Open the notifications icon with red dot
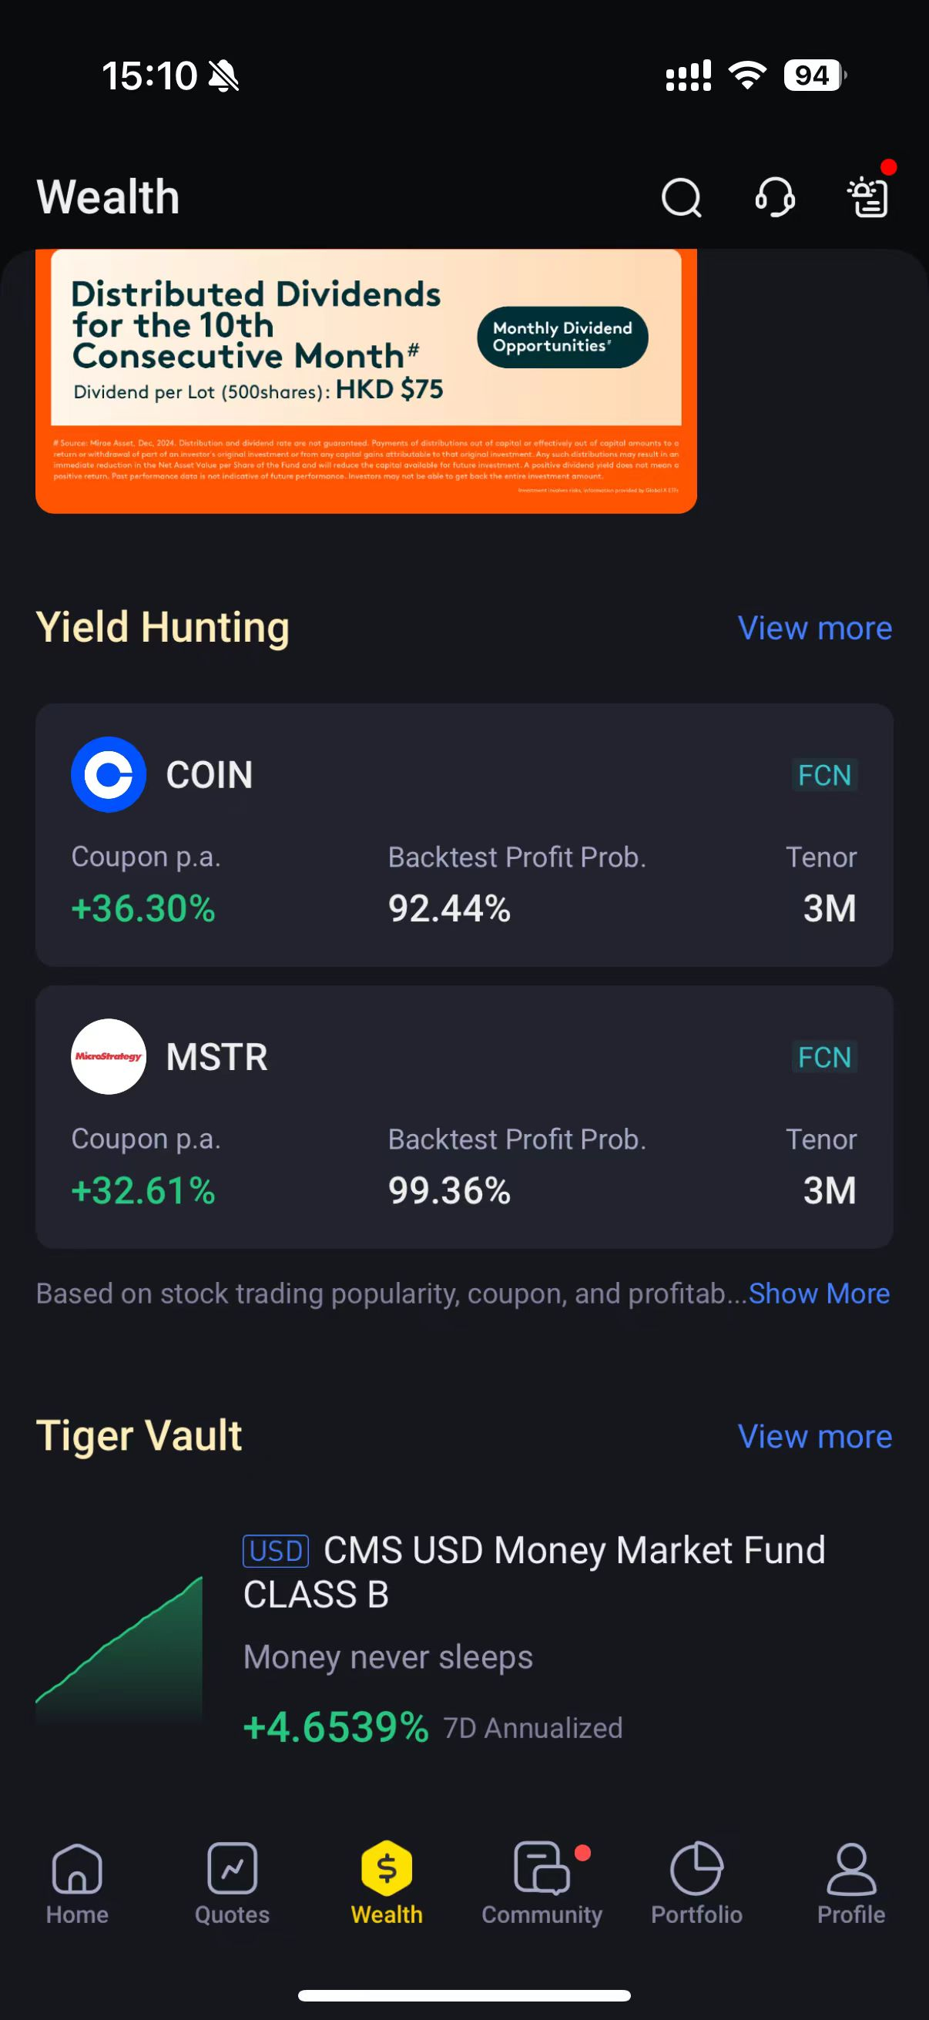Image resolution: width=929 pixels, height=2020 pixels. tap(868, 196)
